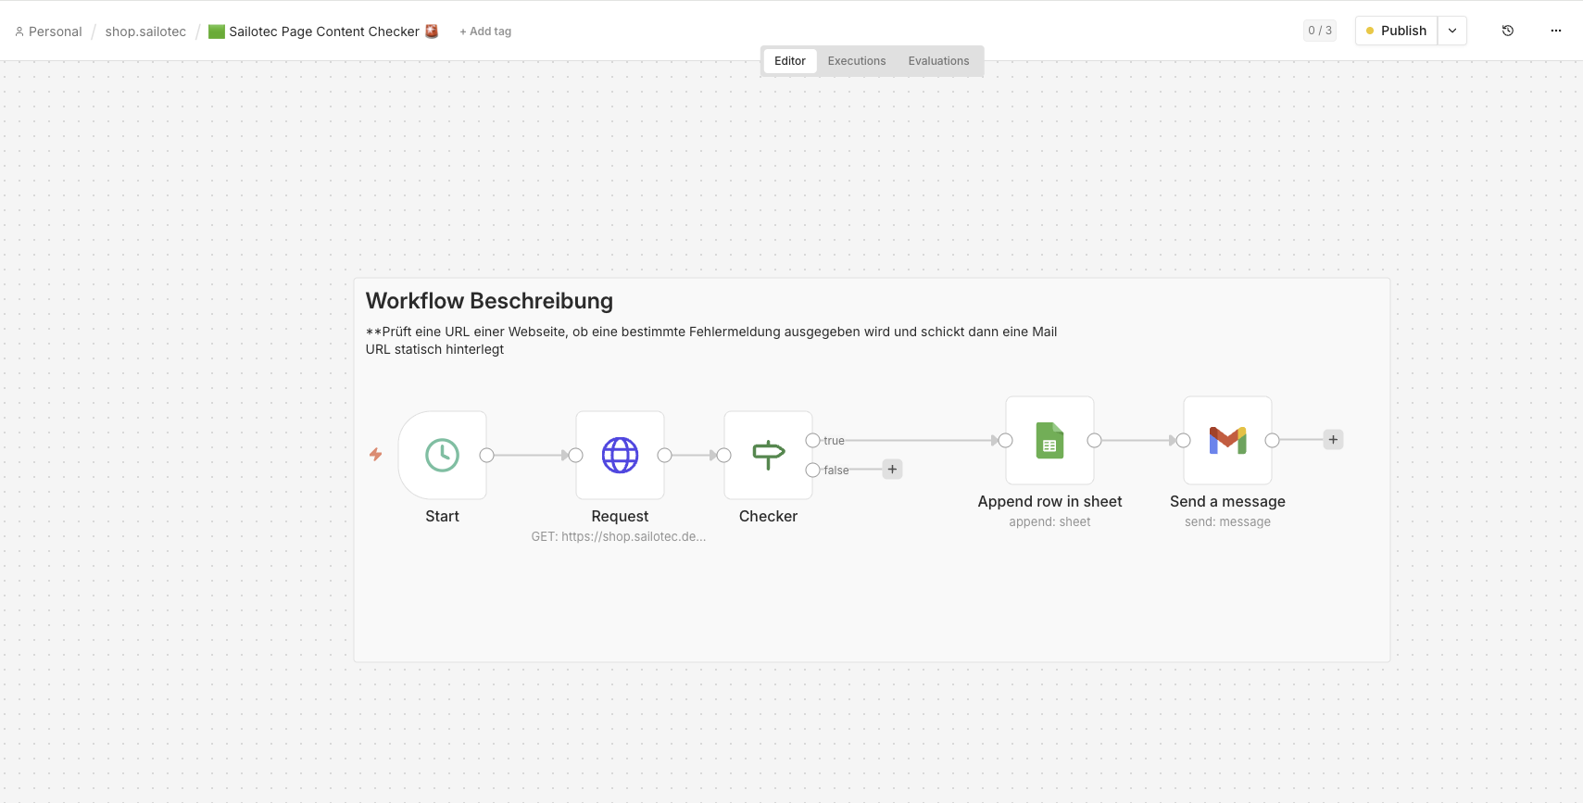The image size is (1583, 803).
Task: Click the Add tag button
Action: click(485, 31)
